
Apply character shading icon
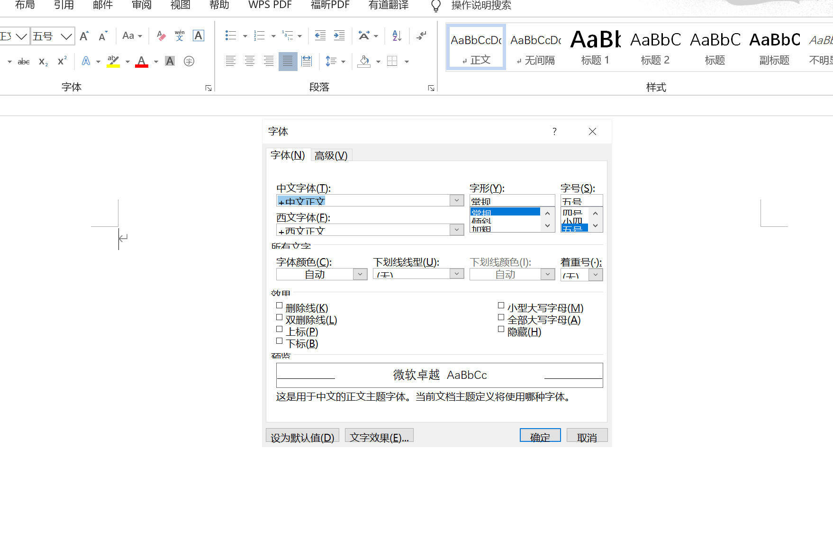[170, 61]
